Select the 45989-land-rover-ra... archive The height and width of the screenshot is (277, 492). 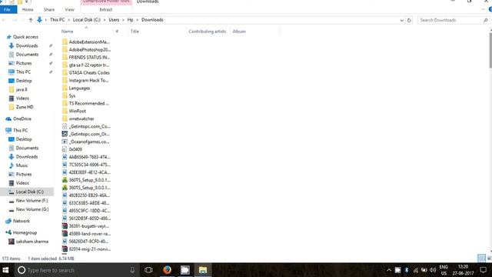[89, 234]
